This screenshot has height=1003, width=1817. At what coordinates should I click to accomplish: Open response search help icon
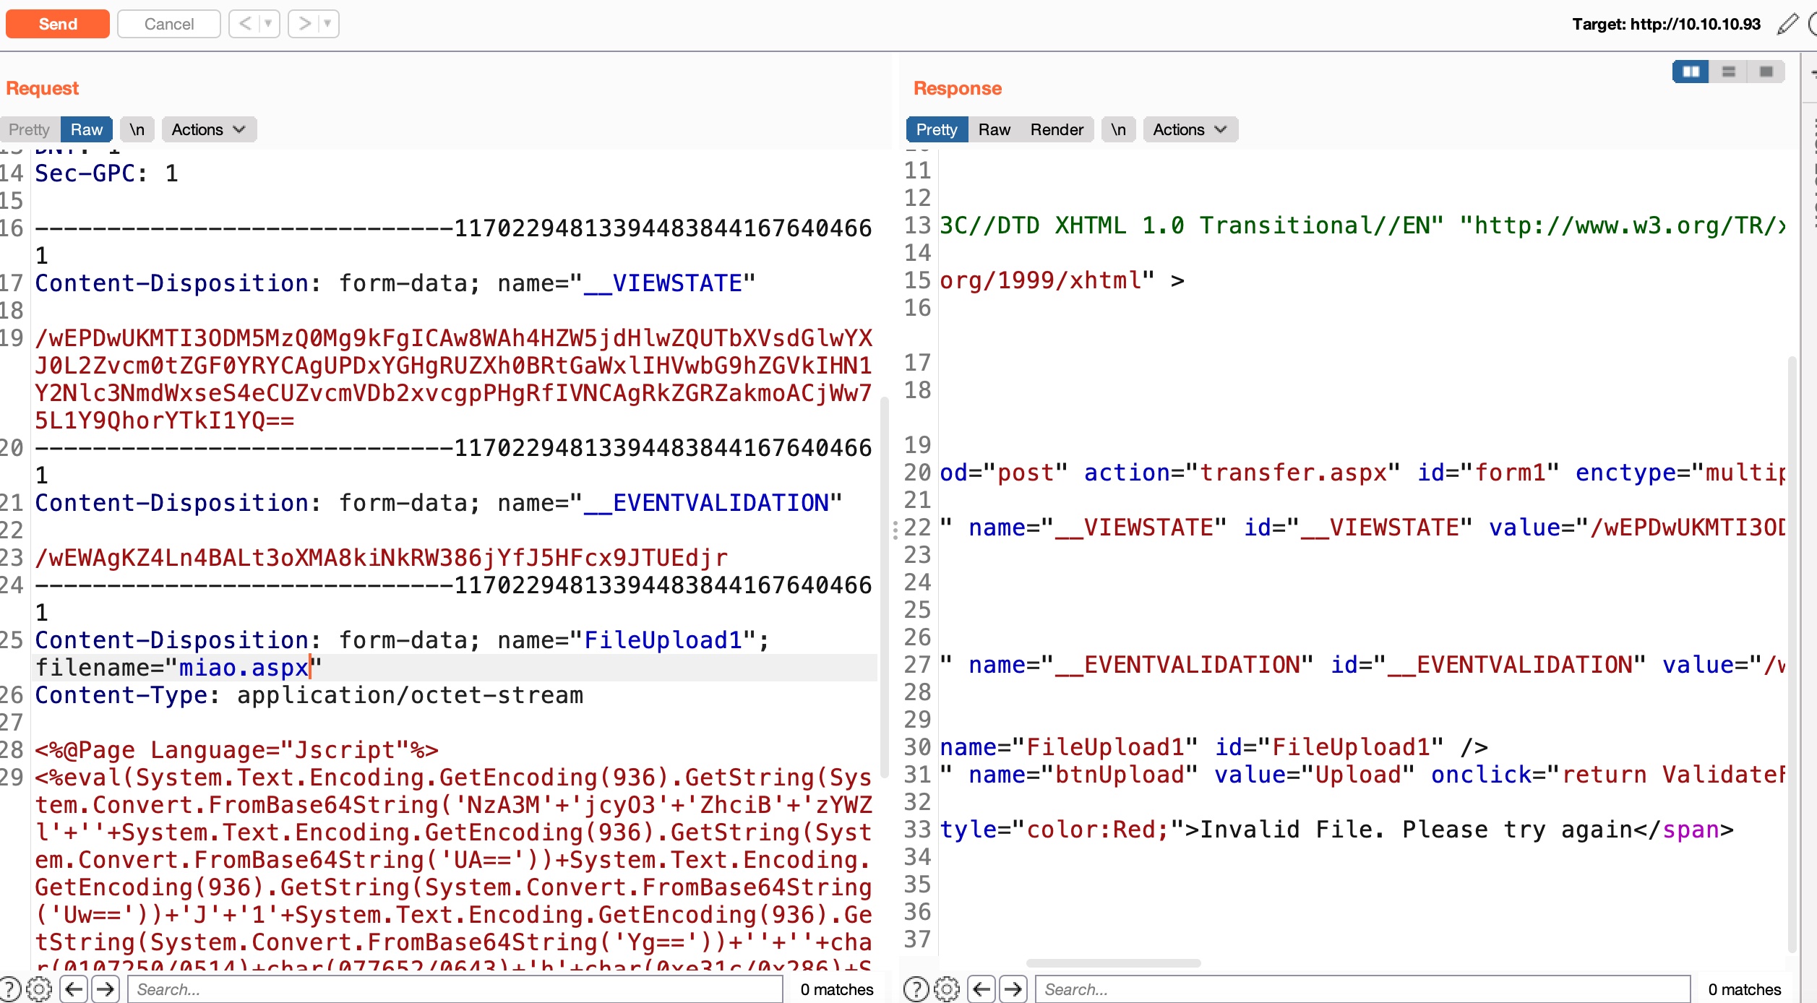pos(916,989)
